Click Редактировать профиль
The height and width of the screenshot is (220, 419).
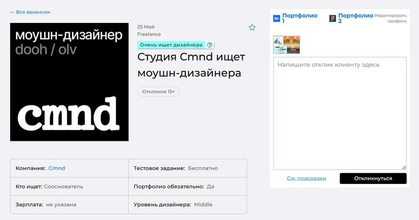(x=391, y=18)
